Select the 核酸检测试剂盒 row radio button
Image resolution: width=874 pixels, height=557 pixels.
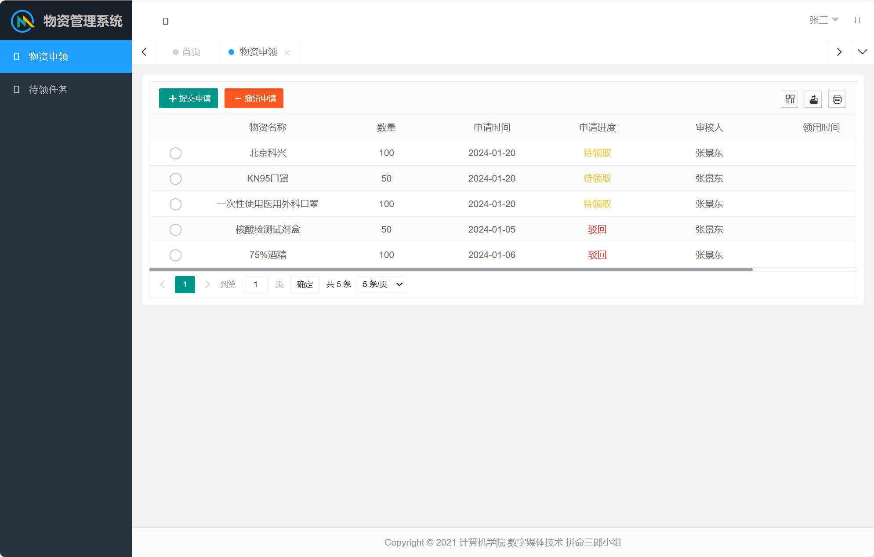(175, 229)
